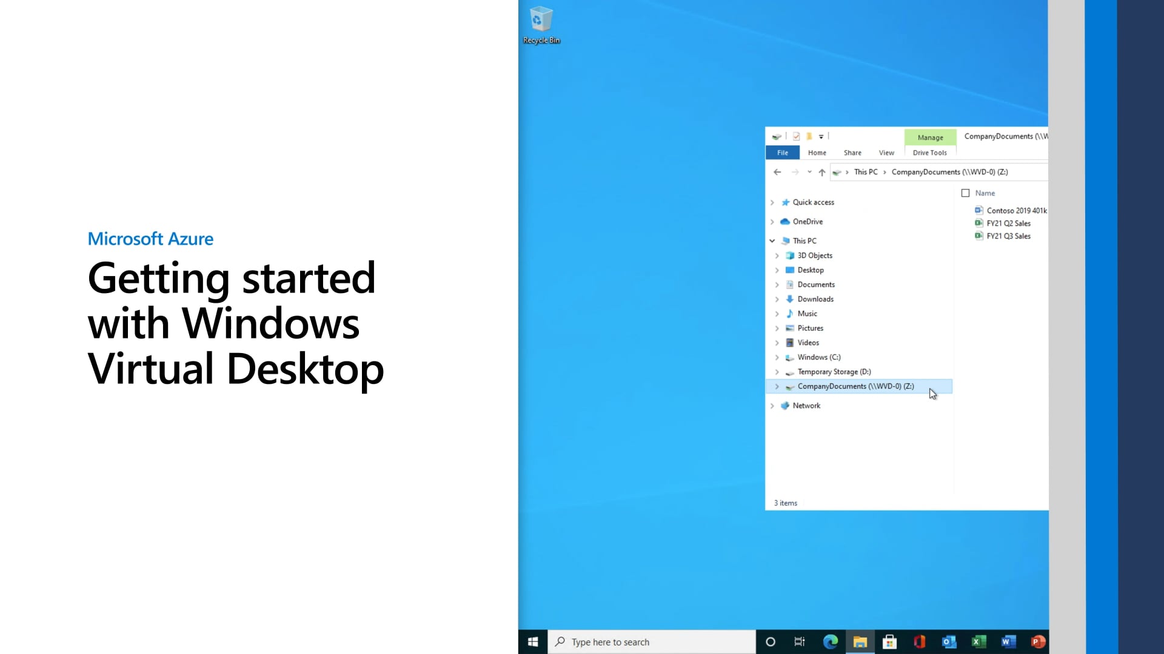The width and height of the screenshot is (1164, 654).
Task: Toggle the Name column selection checkbox
Action: coord(966,193)
